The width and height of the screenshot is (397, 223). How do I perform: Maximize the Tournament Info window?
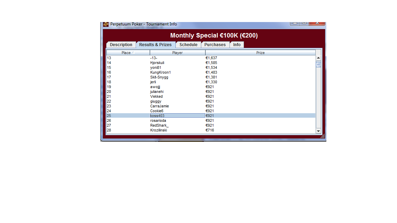coord(304,23)
